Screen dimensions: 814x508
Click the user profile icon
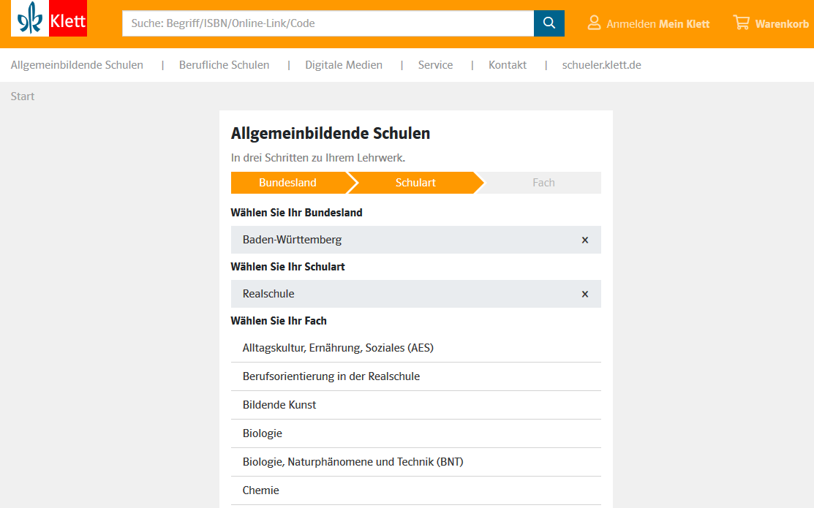594,23
